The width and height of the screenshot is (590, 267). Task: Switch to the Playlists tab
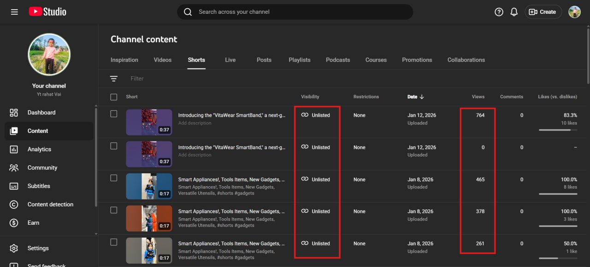[300, 60]
